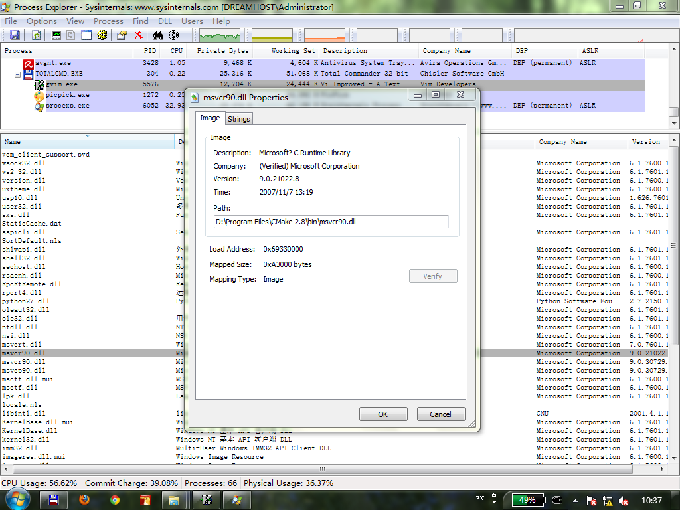Image resolution: width=680 pixels, height=510 pixels.
Task: Click the green CPU usage graph
Action: [x=219, y=35]
